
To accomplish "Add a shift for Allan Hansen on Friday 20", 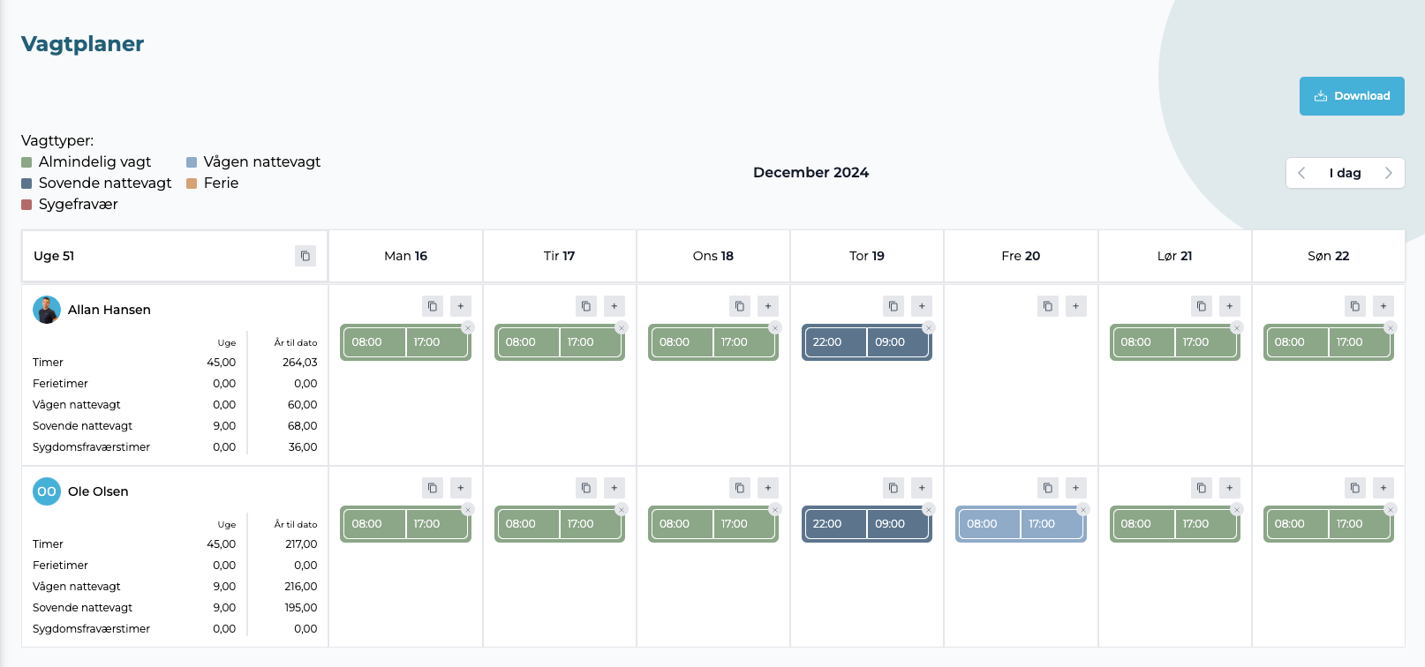I will click(x=1075, y=306).
